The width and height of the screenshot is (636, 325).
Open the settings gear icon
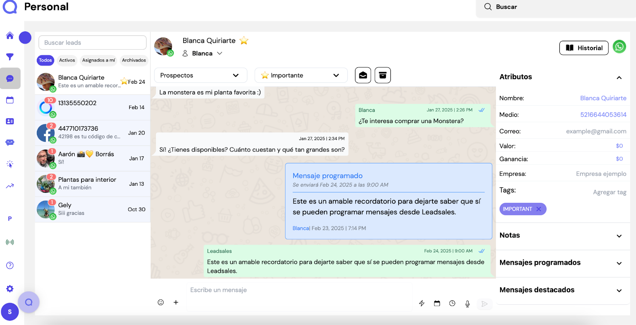click(x=10, y=288)
